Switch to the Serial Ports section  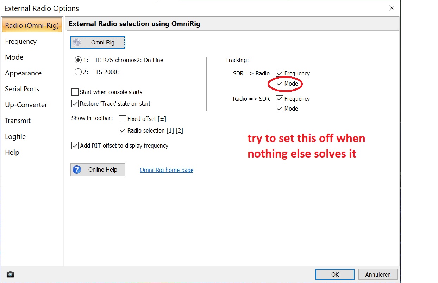point(22,89)
